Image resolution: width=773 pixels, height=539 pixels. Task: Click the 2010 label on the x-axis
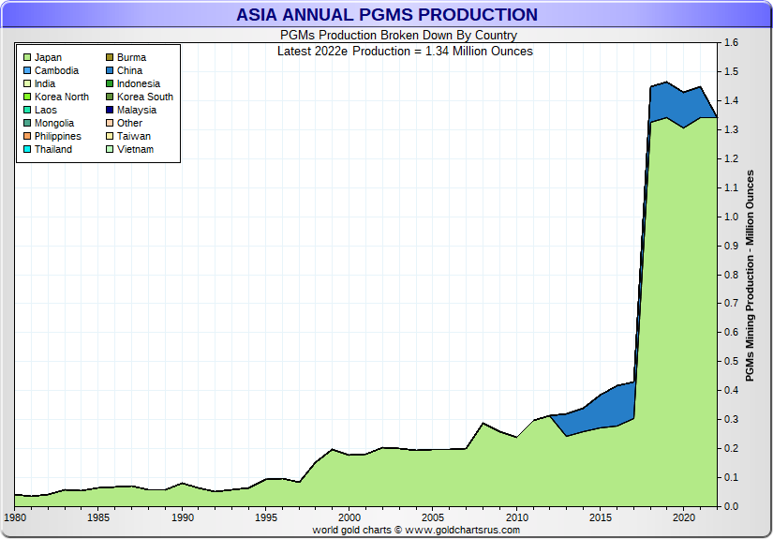click(515, 517)
